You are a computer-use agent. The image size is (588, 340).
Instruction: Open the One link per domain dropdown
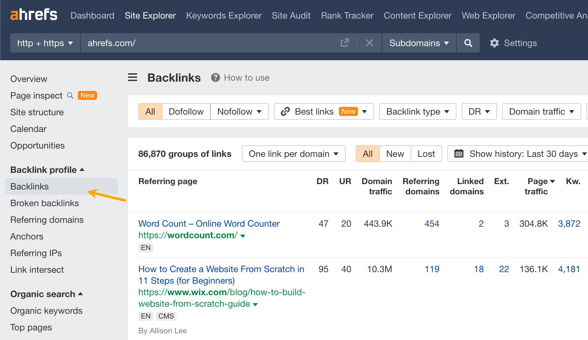[x=293, y=154]
